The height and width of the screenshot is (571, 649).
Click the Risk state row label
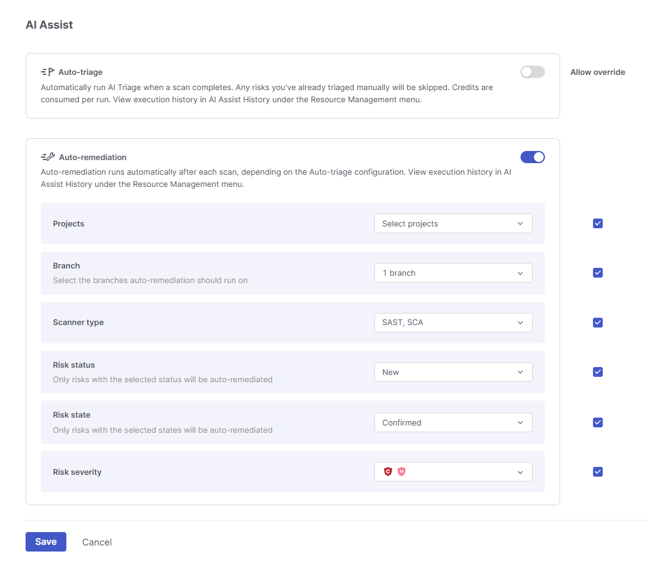tap(72, 415)
